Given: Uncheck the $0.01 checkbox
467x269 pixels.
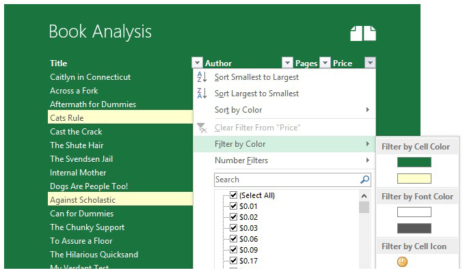Looking at the screenshot, I should [234, 206].
